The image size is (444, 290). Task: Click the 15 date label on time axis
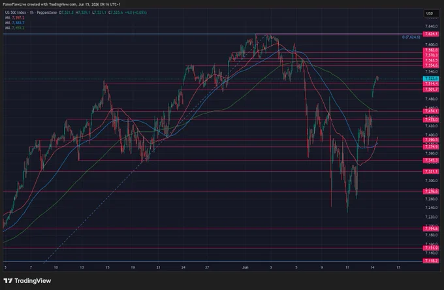pyautogui.click(x=107, y=267)
